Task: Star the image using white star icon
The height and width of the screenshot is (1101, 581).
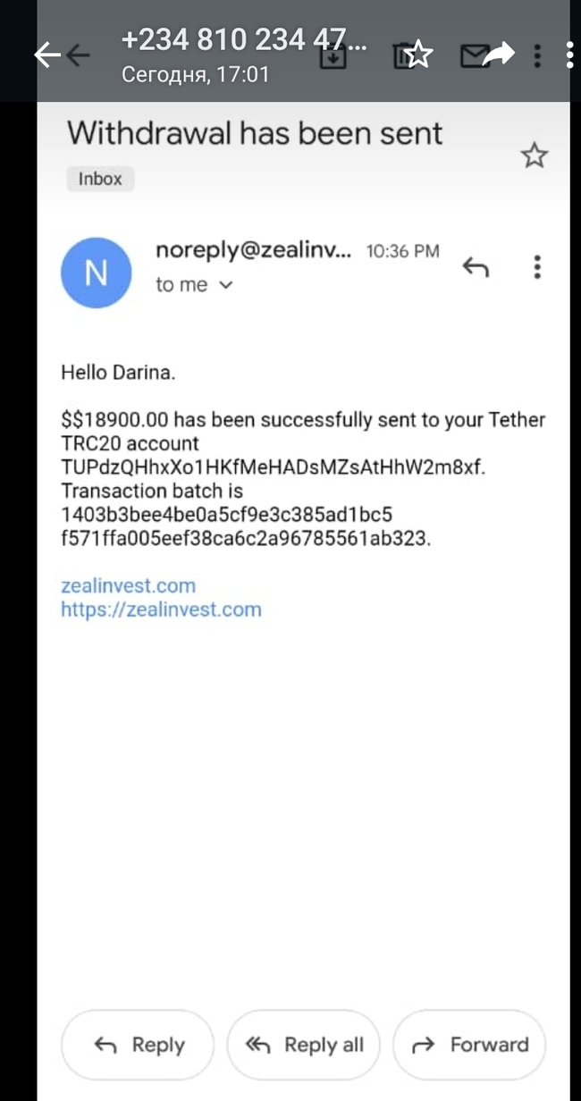Action: [x=418, y=55]
